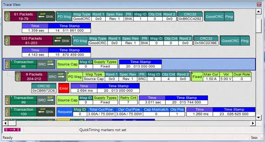
Task: Click the horizontal scrollbar right arrow
Action: pos(253,123)
